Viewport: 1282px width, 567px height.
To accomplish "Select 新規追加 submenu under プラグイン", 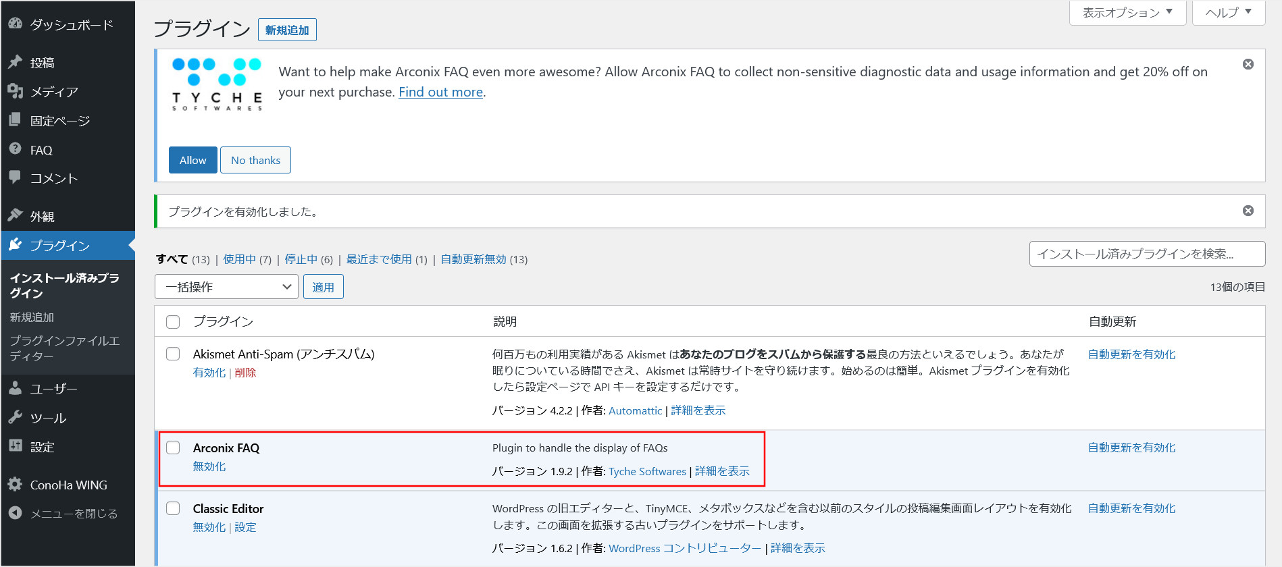I will pos(32,317).
